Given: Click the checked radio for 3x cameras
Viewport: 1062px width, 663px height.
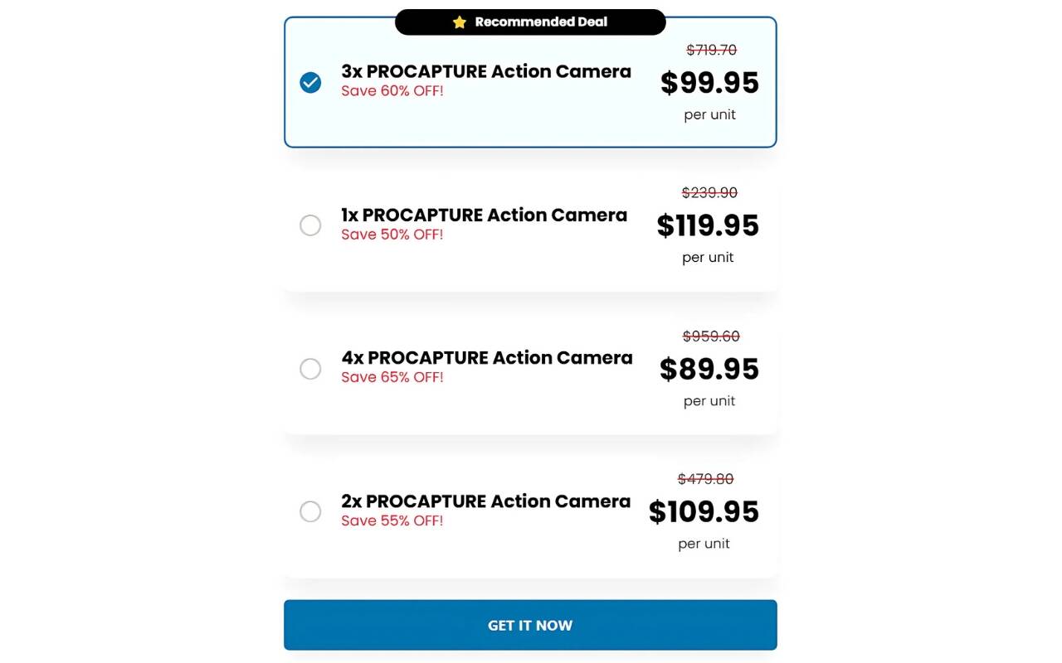Looking at the screenshot, I should (310, 82).
